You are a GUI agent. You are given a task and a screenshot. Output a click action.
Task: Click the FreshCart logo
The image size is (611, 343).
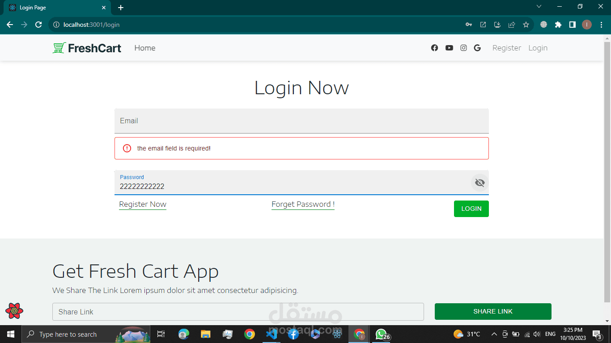tap(87, 48)
